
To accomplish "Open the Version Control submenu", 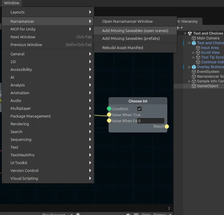I will 48,170.
